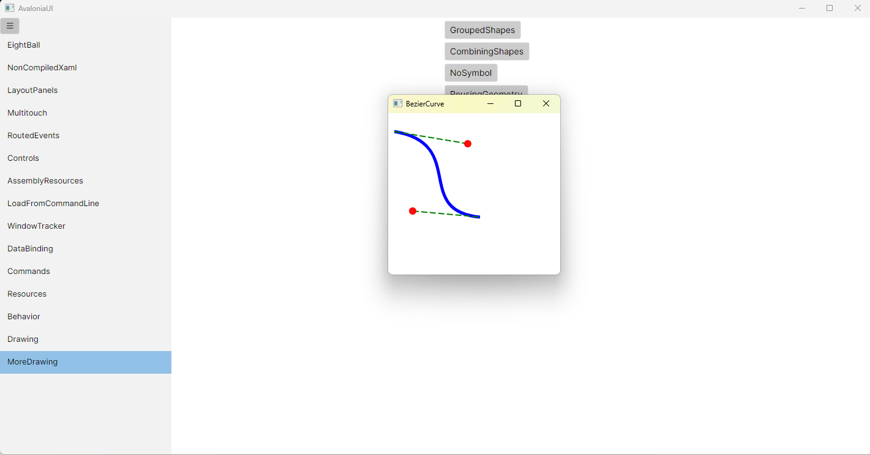
Task: Select the highlighted MoreDrawing item
Action: tap(86, 362)
